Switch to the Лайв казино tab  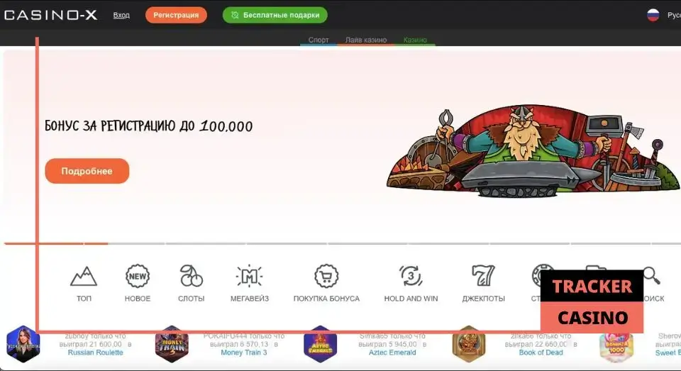coord(366,40)
